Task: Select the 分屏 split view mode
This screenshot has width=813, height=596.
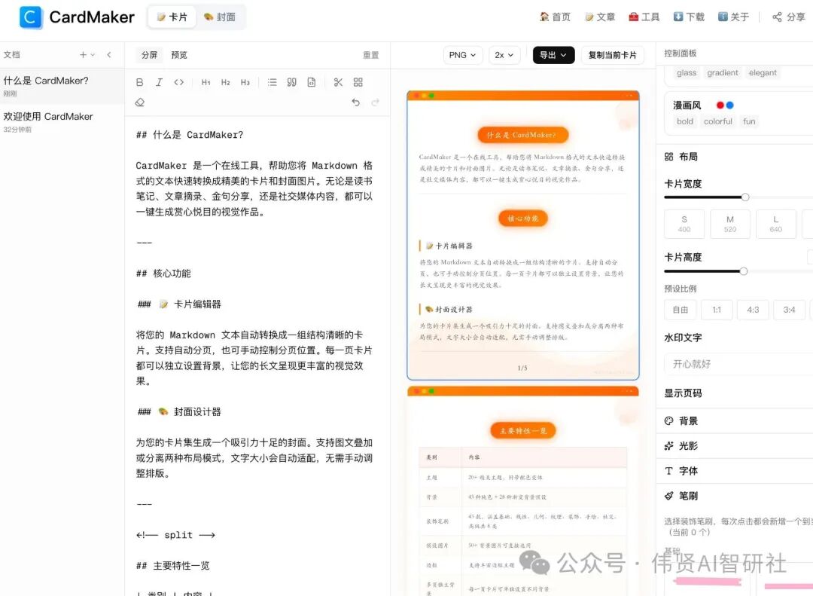Action: [x=149, y=55]
